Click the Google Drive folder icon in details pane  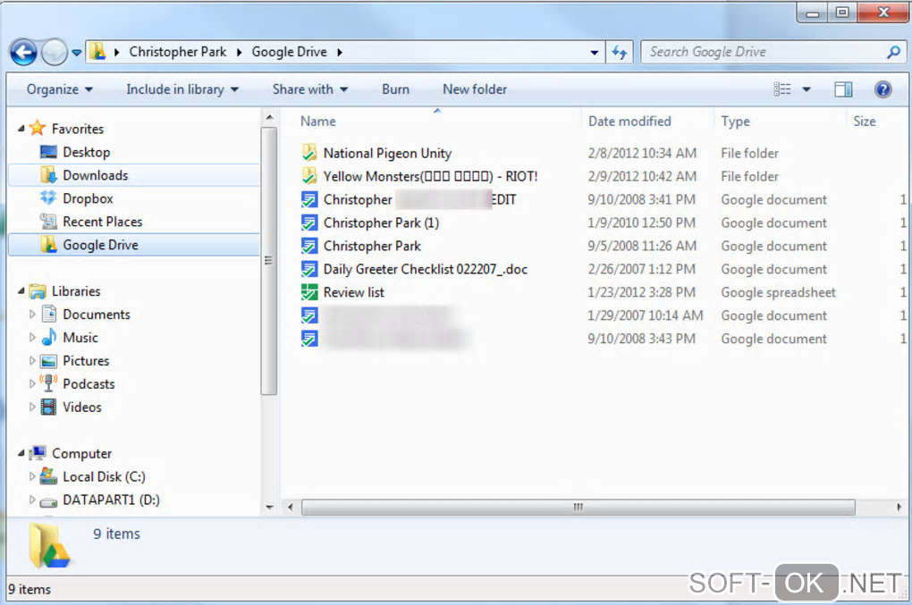coord(49,545)
